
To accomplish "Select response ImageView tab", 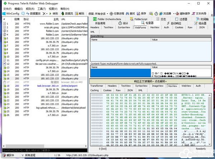I will pyautogui.click(x=158, y=86).
